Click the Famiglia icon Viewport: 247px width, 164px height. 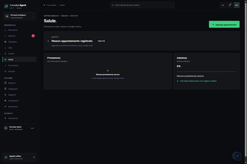[x=5, y=71]
